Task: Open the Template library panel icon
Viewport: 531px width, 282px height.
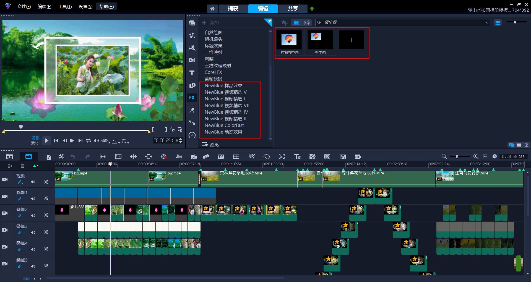Action: [x=192, y=48]
